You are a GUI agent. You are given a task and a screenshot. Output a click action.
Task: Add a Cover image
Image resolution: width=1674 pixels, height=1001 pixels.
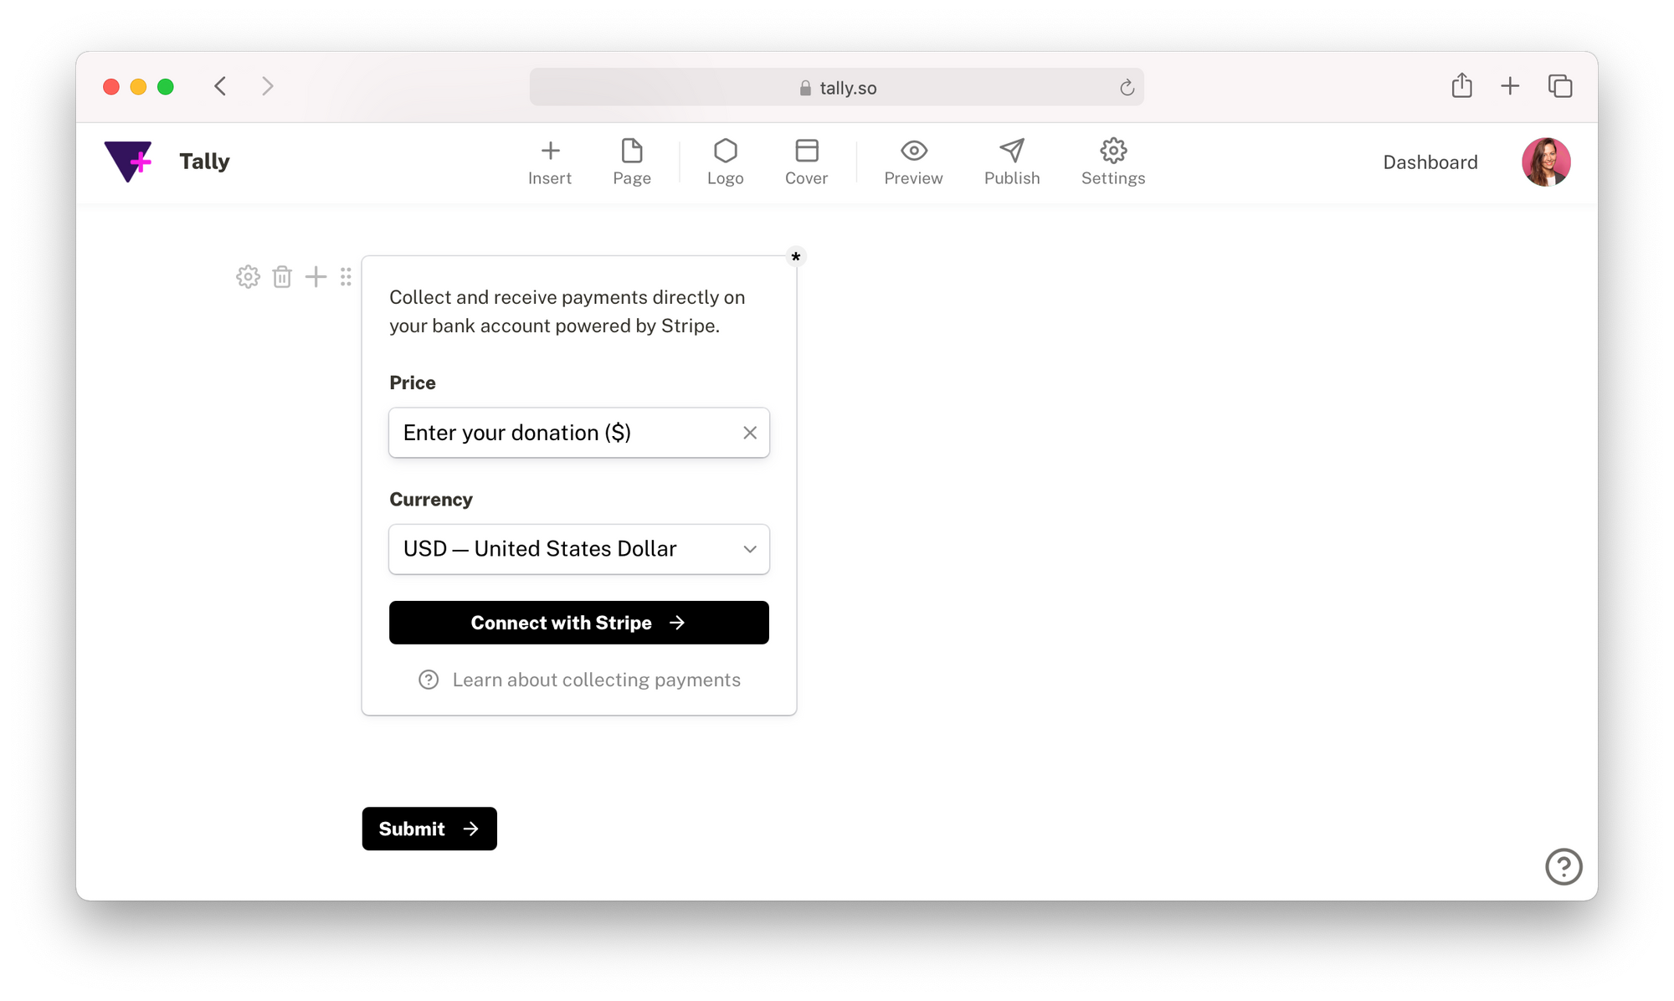[806, 162]
